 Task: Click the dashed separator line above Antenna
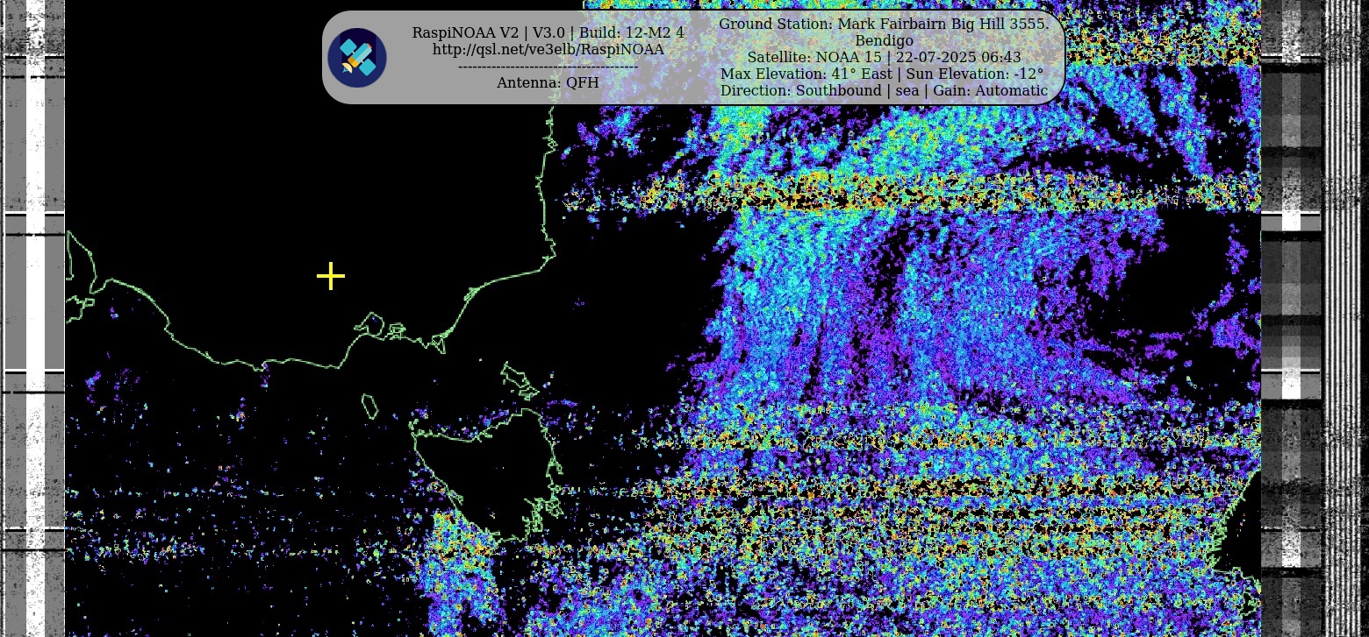548,67
